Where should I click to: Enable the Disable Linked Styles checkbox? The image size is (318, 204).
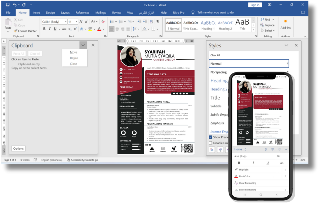point(211,143)
